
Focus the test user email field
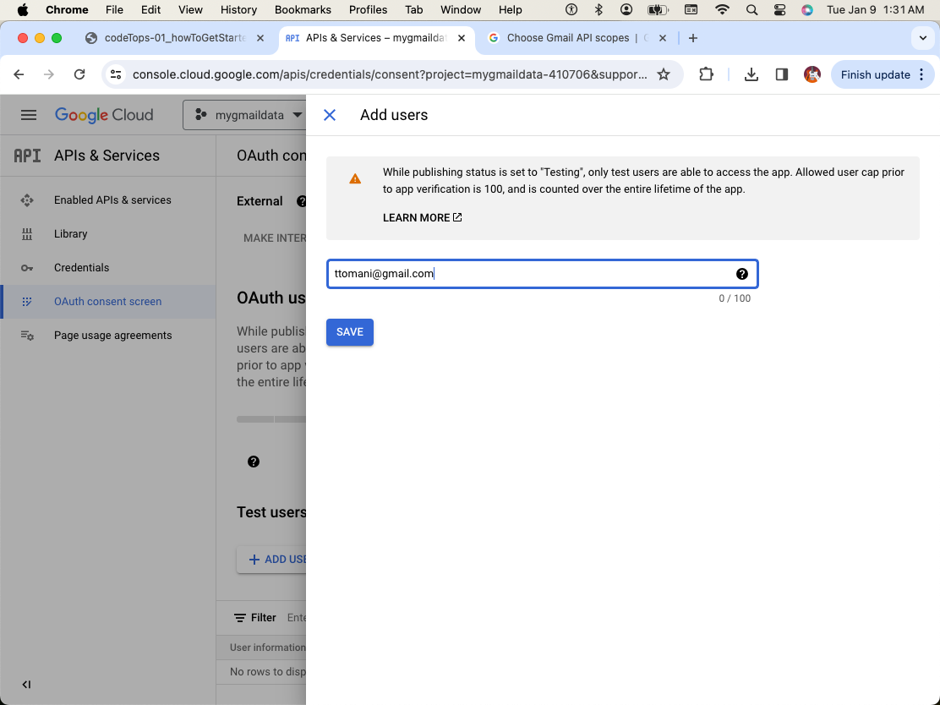click(x=542, y=274)
